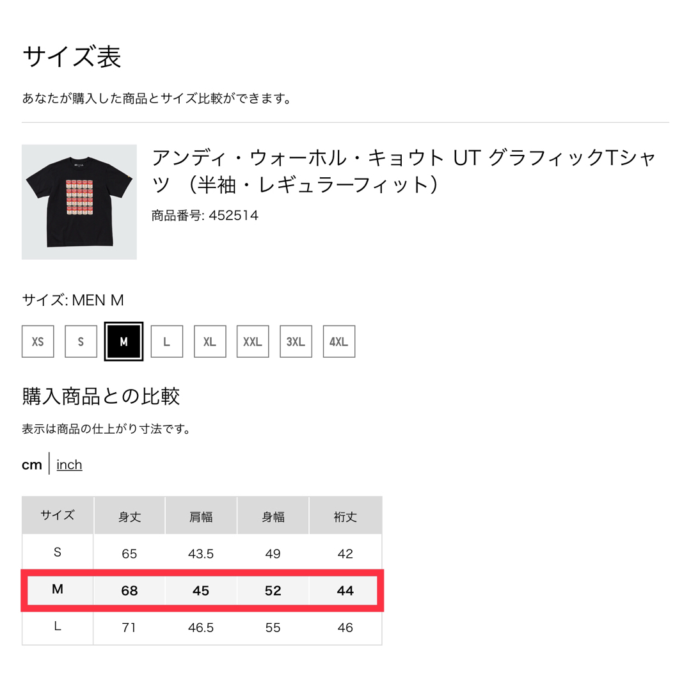This screenshot has width=691, height=691.
Task: Click the product title アンディ・ウォーホル UT
Action: coord(404,171)
